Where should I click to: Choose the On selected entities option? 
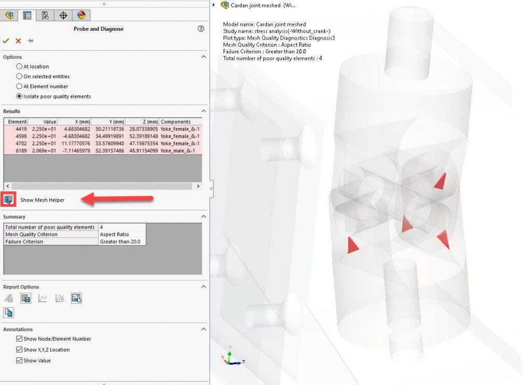coord(20,76)
